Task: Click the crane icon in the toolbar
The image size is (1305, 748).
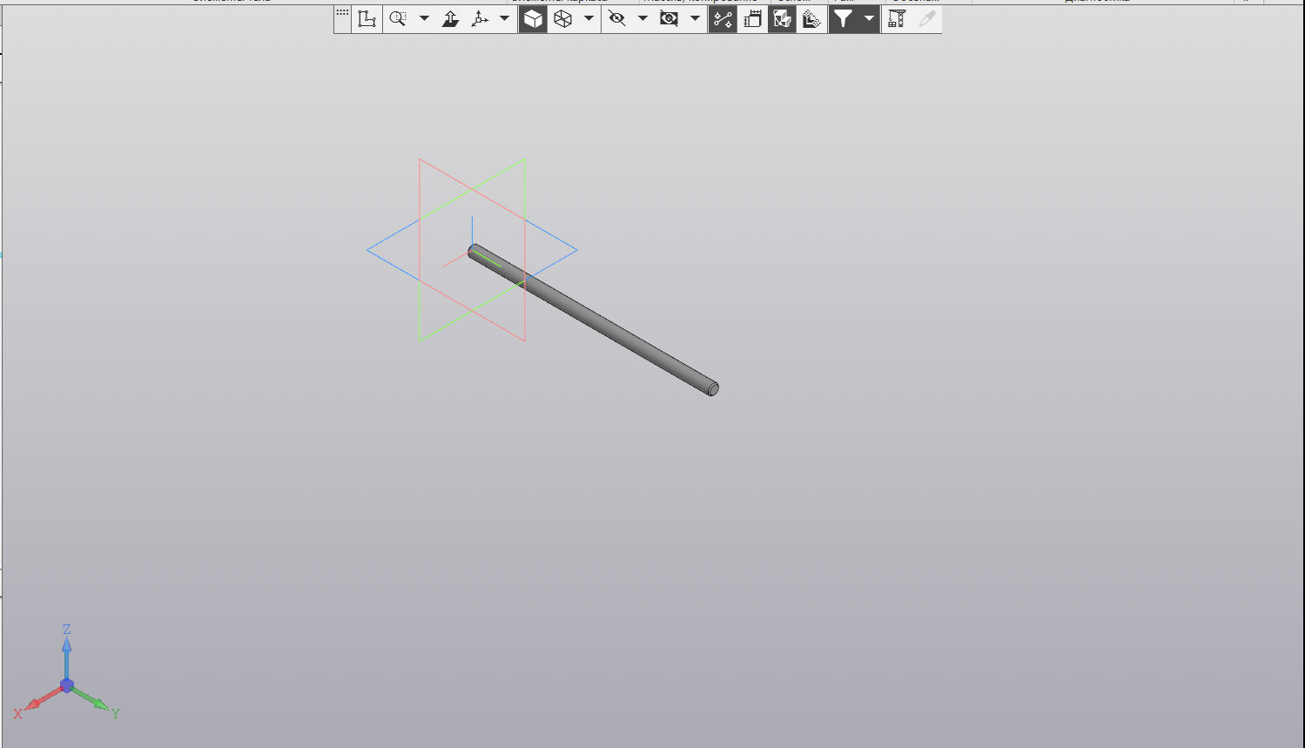Action: [x=897, y=18]
